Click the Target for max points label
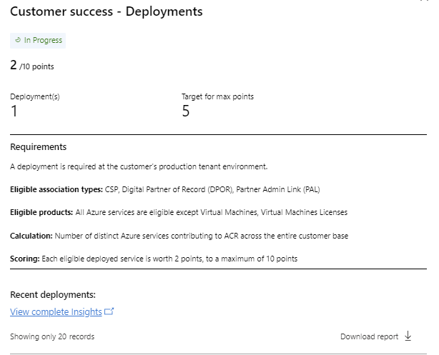This screenshot has width=439, height=355. [x=217, y=96]
